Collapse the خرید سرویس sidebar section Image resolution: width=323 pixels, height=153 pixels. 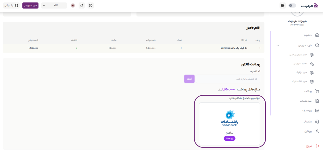(278, 45)
